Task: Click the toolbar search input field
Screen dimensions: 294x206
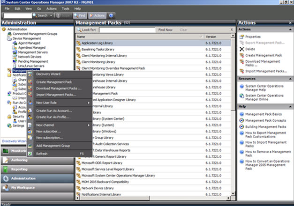Action: [x=18, y=15]
